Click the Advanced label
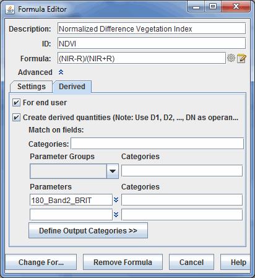The width and height of the screenshot is (255, 278). click(35, 72)
